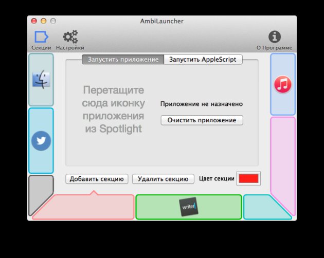The image size is (324, 258).
Task: Switch to Запустить приложение tab
Action: point(123,60)
